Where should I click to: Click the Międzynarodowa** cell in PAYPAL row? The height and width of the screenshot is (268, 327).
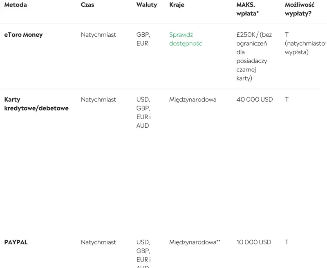click(195, 242)
